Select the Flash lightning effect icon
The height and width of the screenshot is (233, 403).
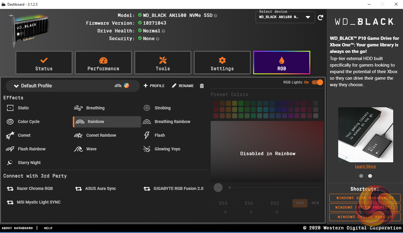pyautogui.click(x=147, y=136)
